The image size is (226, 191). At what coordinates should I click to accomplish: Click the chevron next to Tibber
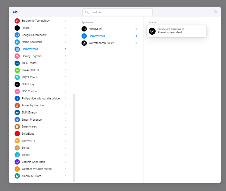(x=66, y=155)
